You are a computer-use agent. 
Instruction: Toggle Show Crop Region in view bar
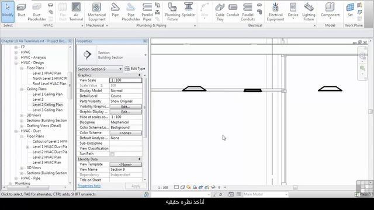click(207, 187)
